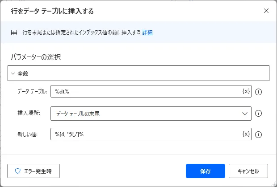Click the table icon in the description banner
Image resolution: width=277 pixels, height=187 pixels.
[14, 33]
